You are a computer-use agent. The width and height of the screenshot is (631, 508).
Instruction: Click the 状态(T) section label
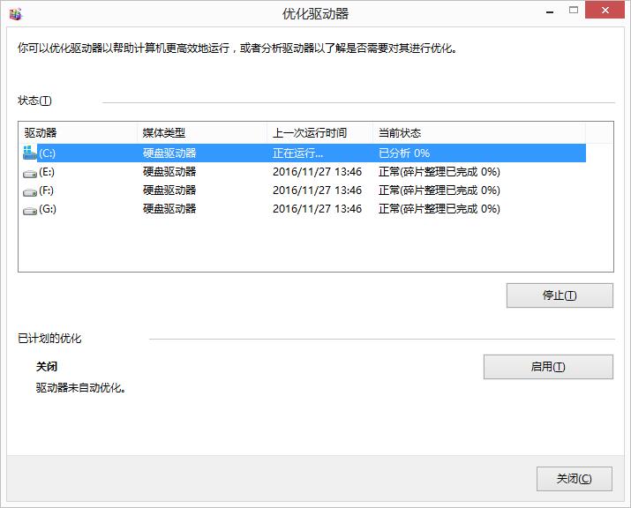(x=34, y=101)
